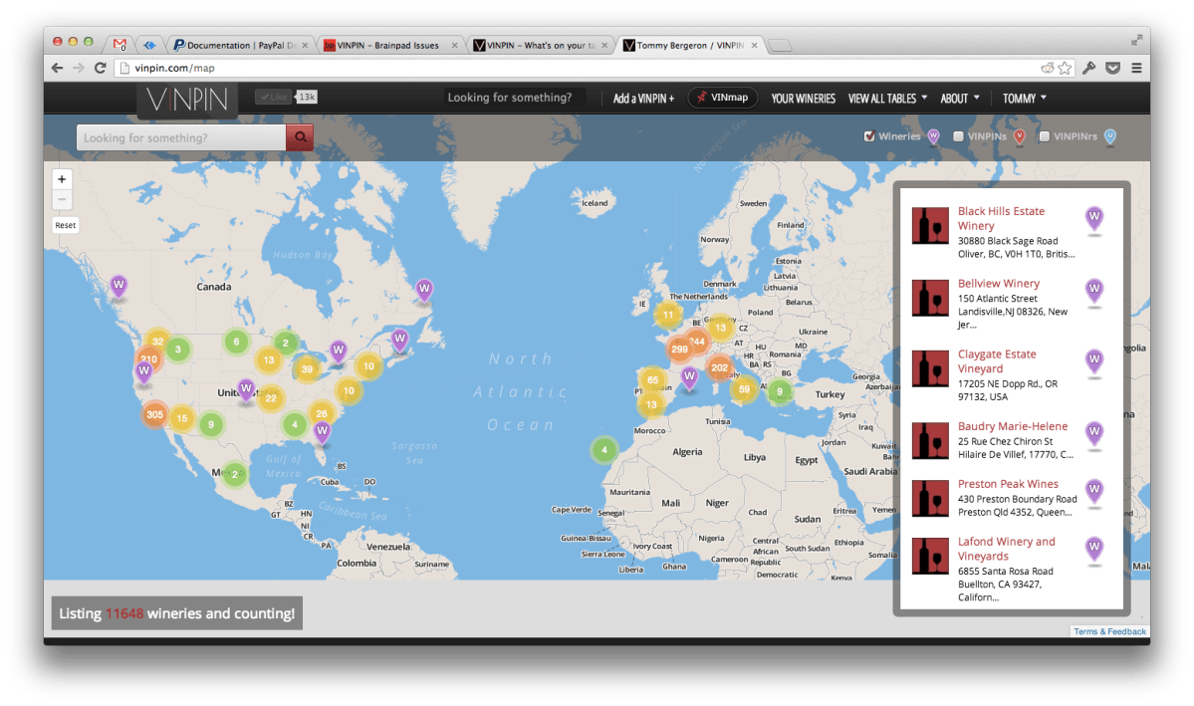1194x706 pixels.
Task: Open Baudry Marie-Helene link
Action: (x=1012, y=426)
